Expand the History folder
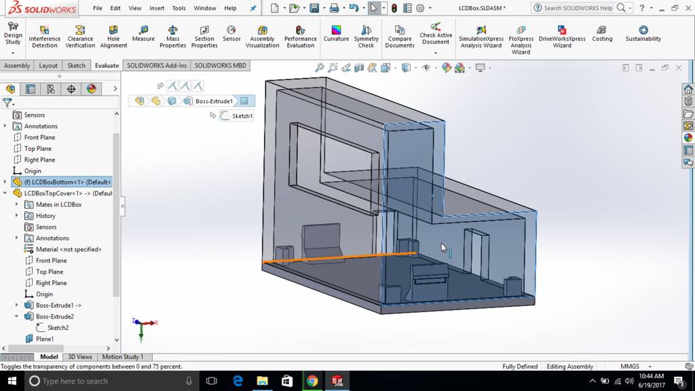Viewport: 695px width, 391px height. (x=17, y=215)
